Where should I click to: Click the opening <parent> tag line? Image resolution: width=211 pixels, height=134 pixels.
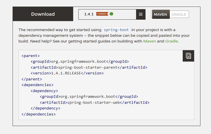pos(31,56)
